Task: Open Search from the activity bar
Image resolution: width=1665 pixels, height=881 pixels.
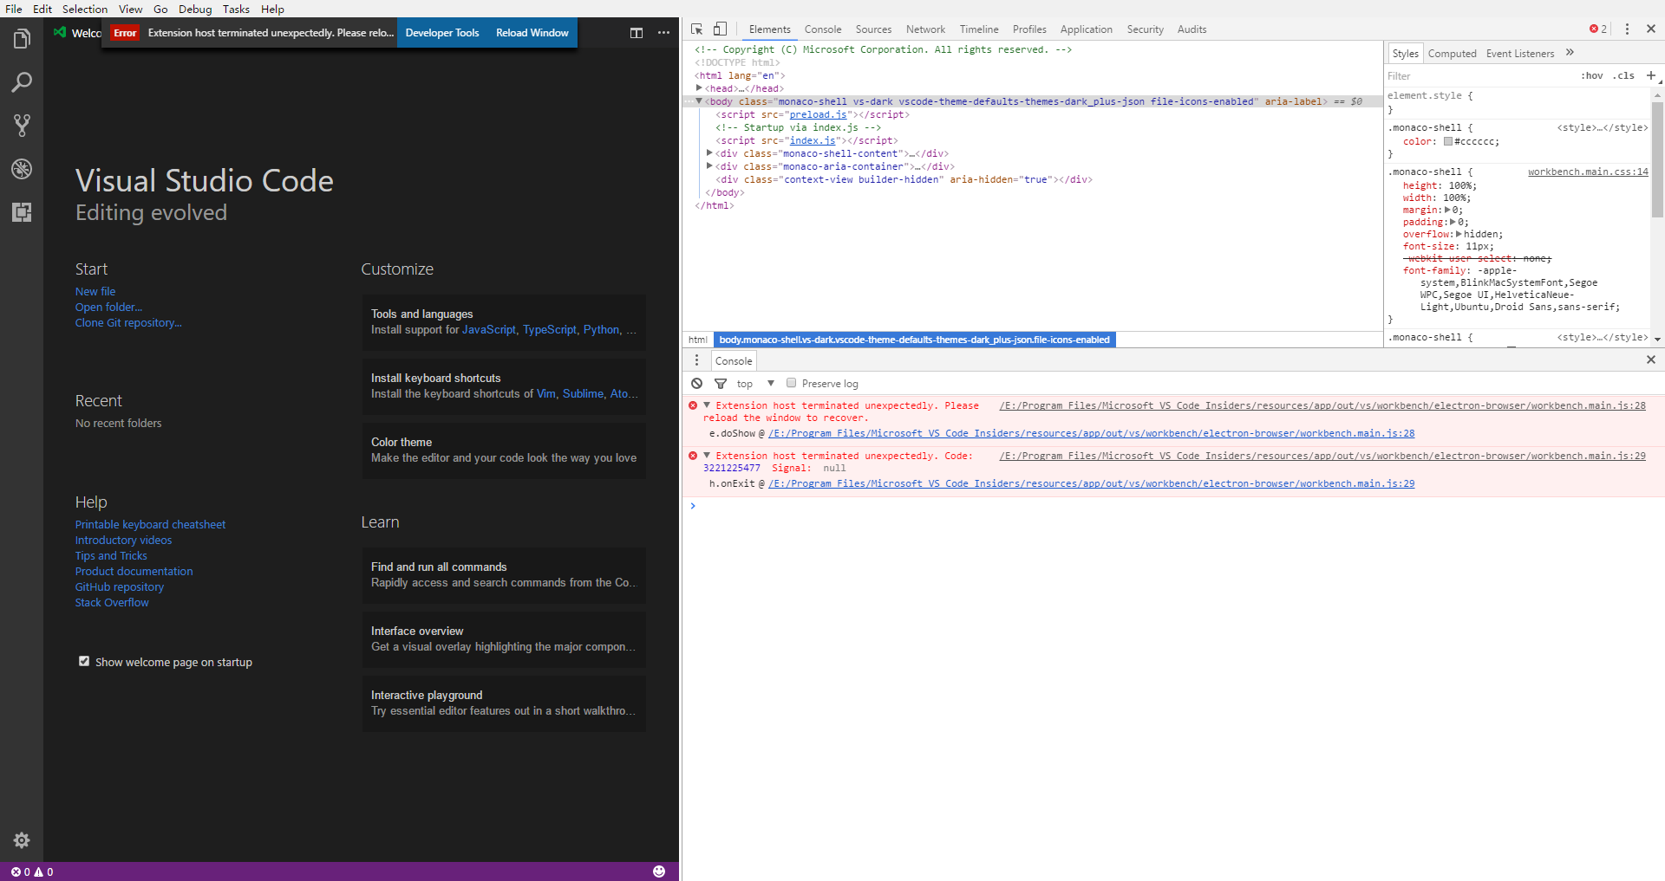Action: point(21,81)
